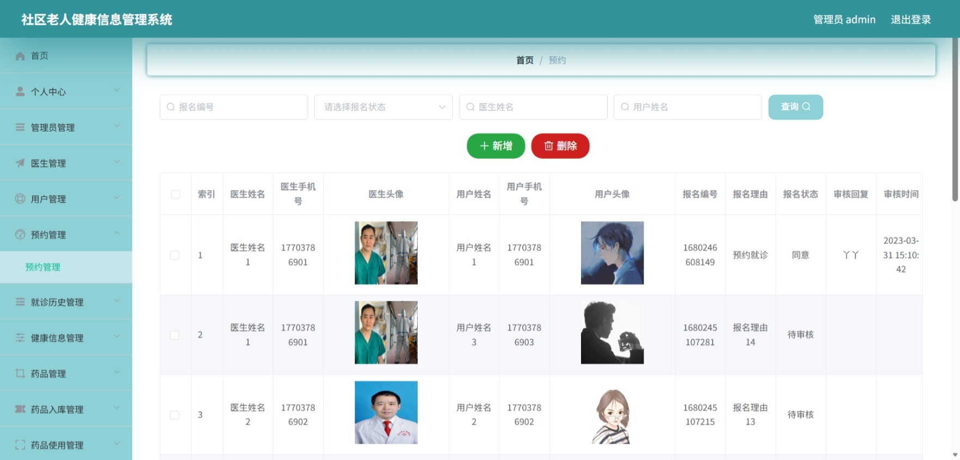Click the green 新增 button
This screenshot has width=960, height=460.
tap(496, 146)
